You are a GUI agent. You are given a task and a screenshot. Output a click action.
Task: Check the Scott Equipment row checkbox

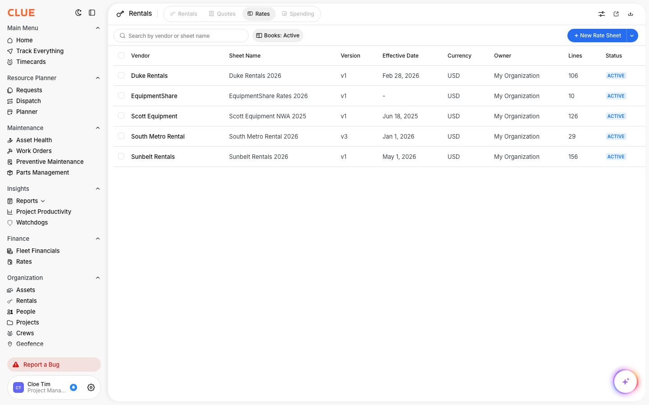(x=121, y=116)
